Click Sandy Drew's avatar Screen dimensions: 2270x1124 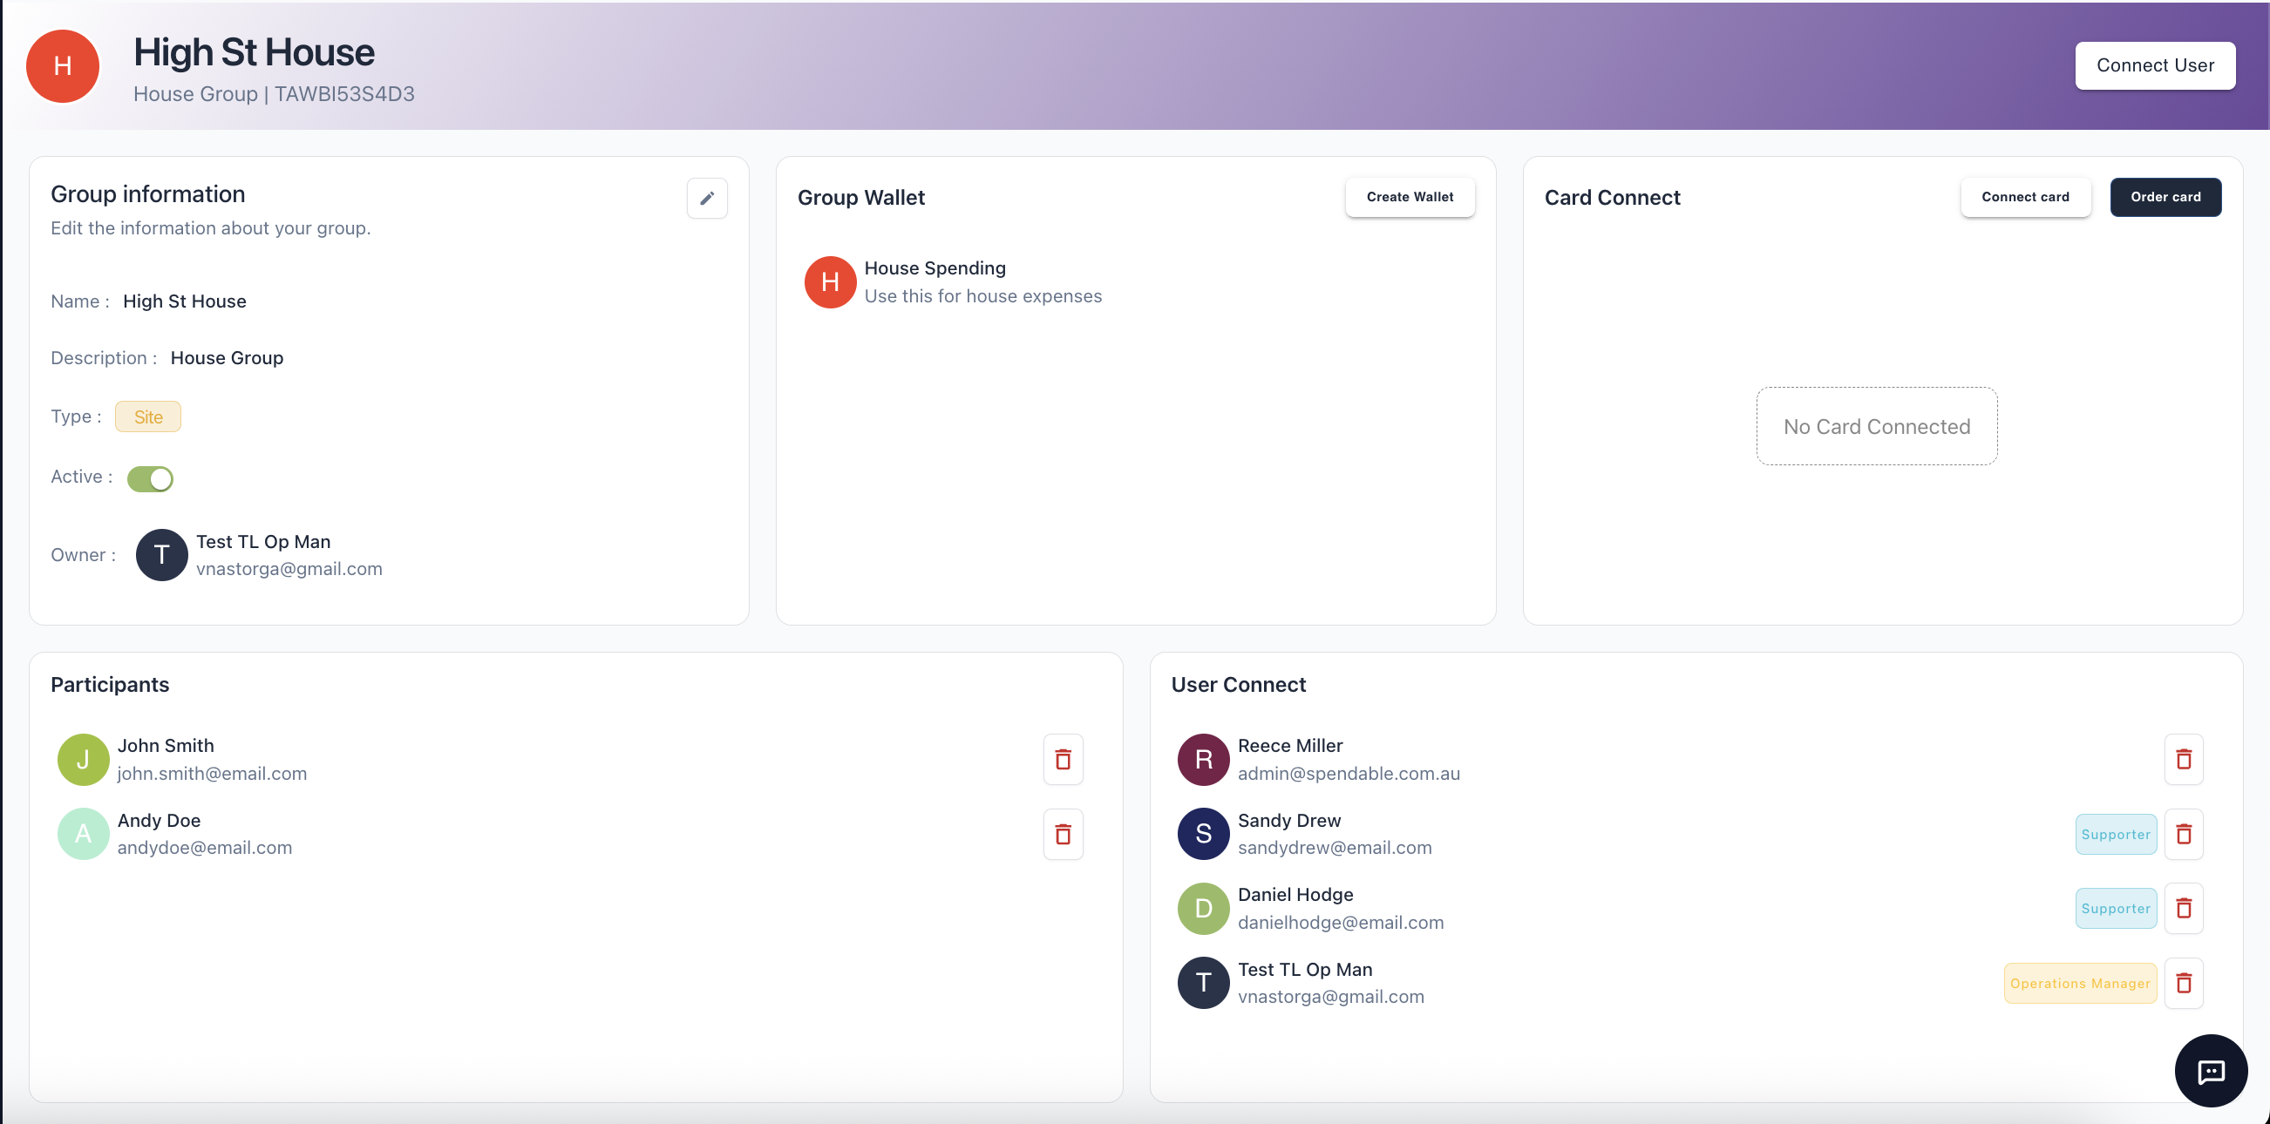pyautogui.click(x=1203, y=834)
